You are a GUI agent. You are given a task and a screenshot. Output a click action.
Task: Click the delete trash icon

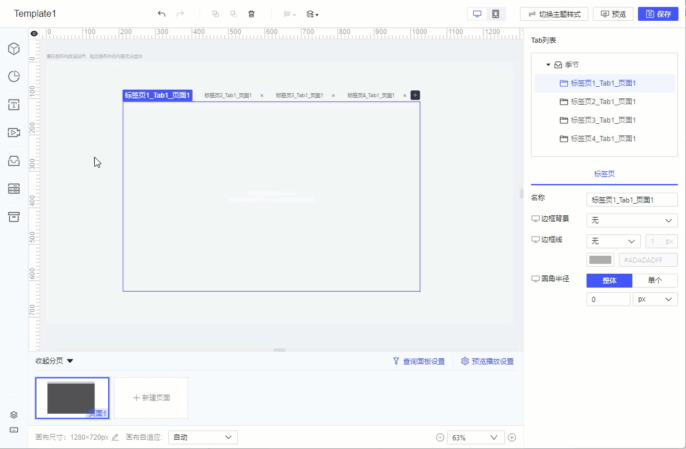[251, 14]
